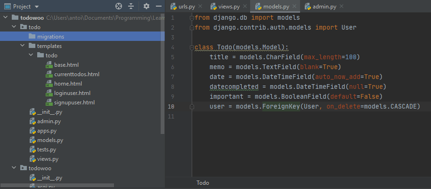Close the views.py tab

(x=244, y=6)
